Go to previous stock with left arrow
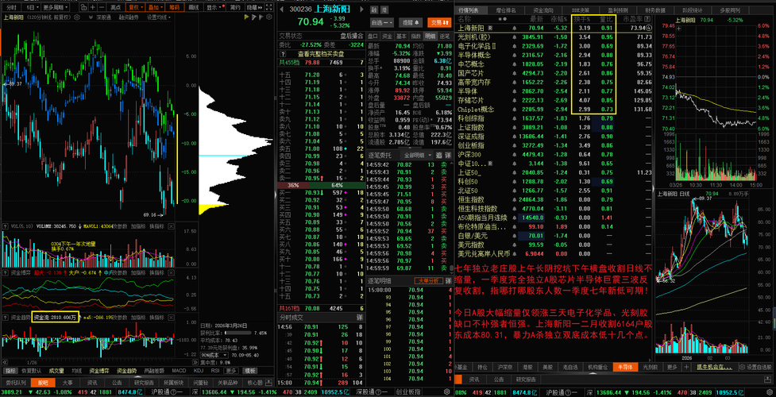This screenshot has height=397, width=776. click(x=281, y=10)
